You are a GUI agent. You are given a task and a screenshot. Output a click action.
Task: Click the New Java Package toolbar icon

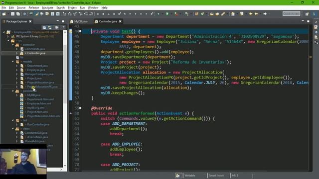[196, 14]
